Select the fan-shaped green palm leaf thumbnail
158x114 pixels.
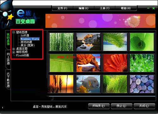click(115, 84)
